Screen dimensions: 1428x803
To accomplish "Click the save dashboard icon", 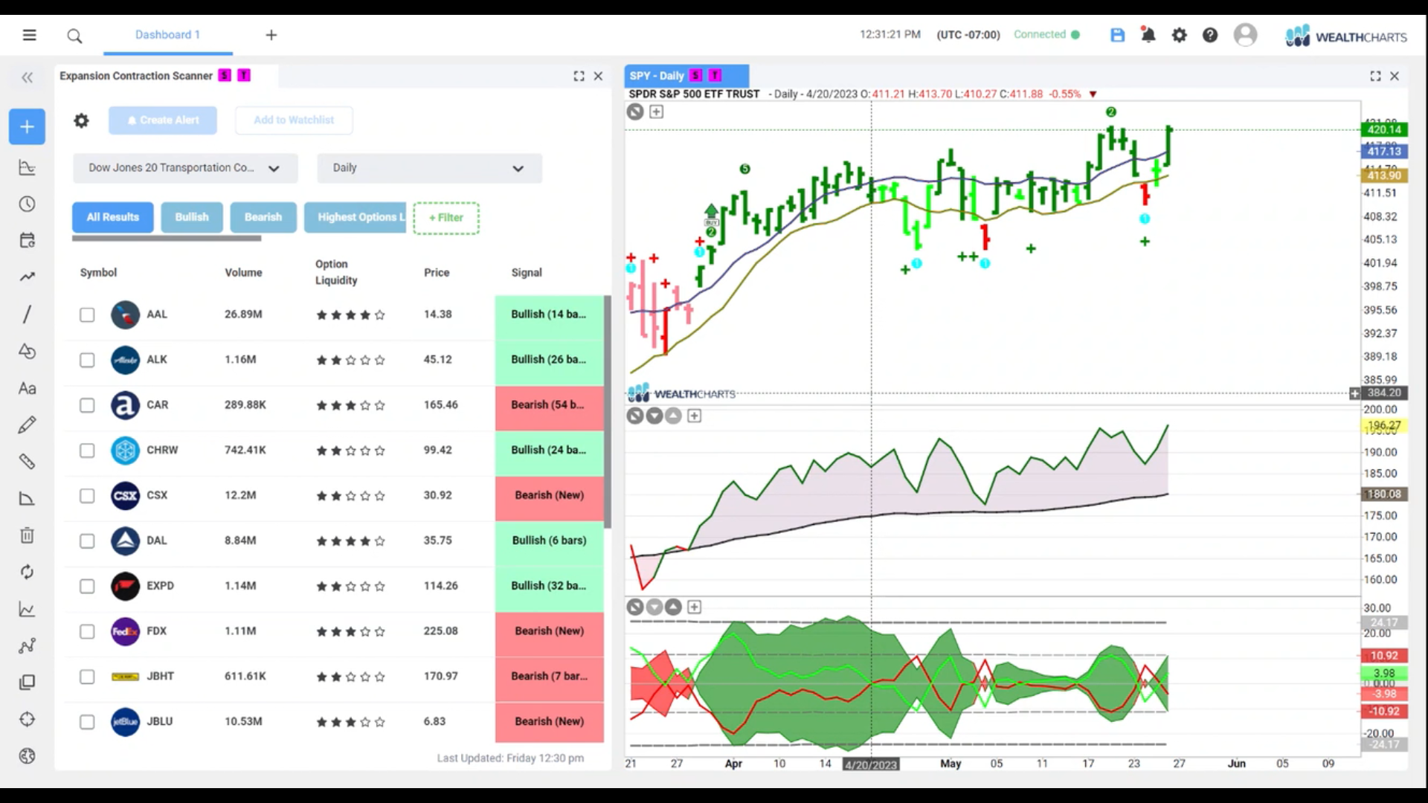I will [x=1117, y=35].
